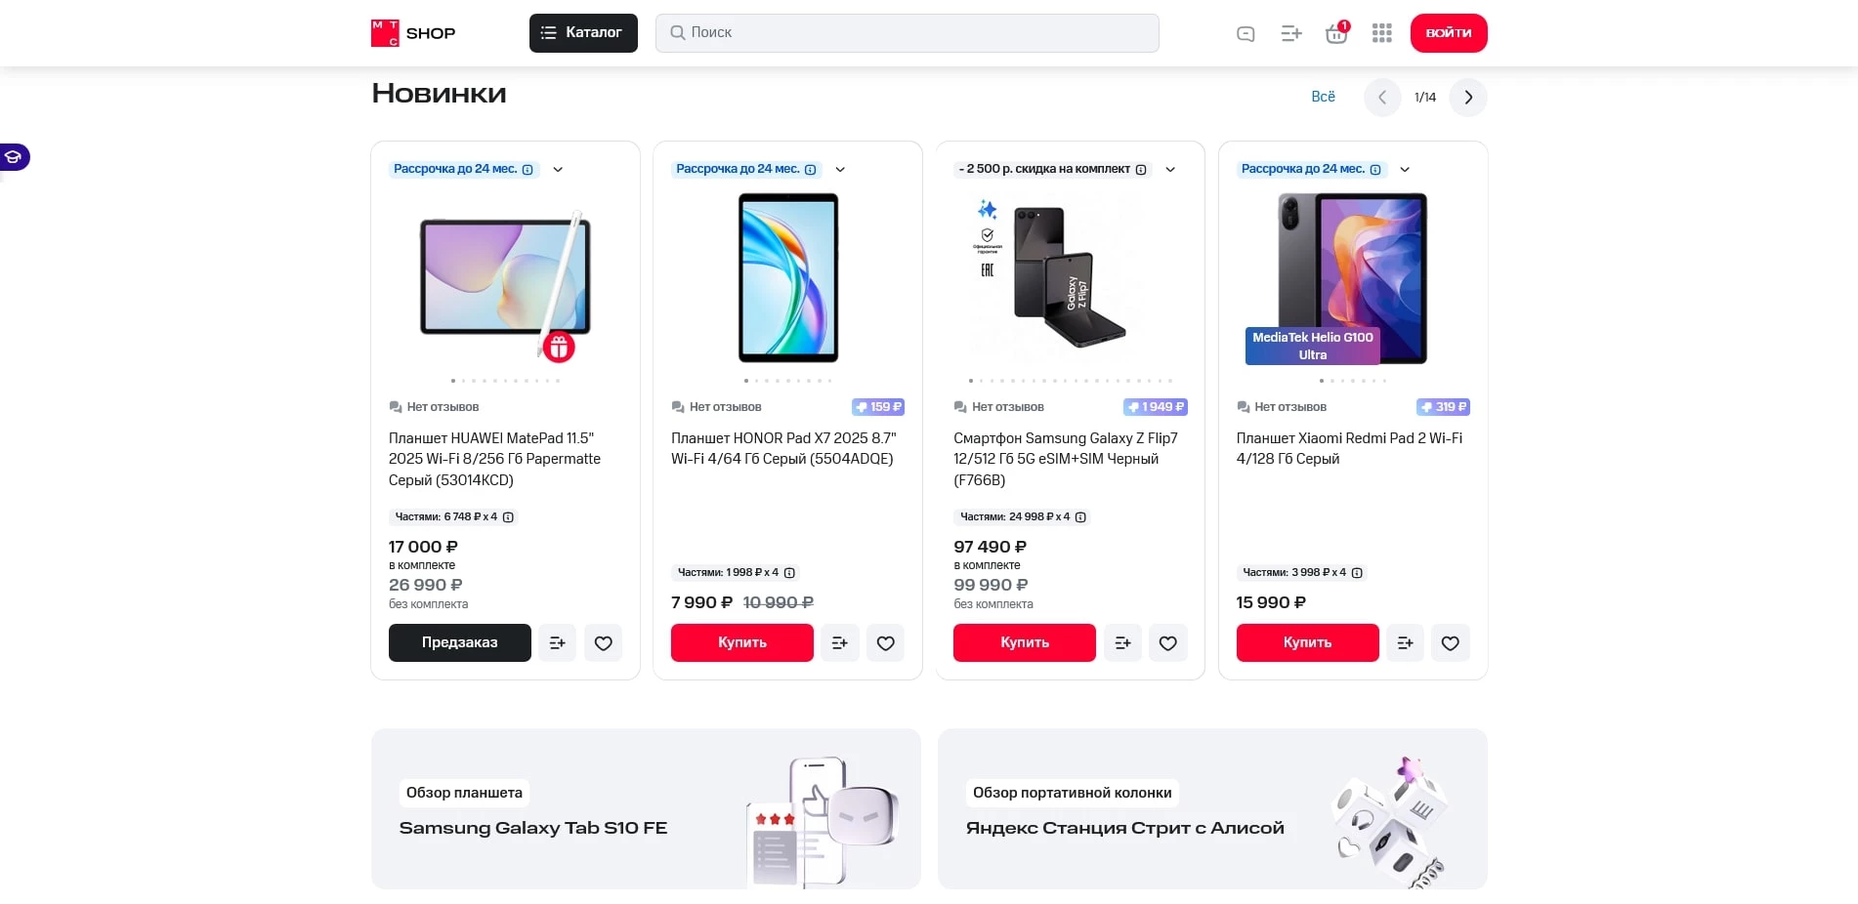
Task: Open the MTS services grid icon
Action: pos(1381,32)
